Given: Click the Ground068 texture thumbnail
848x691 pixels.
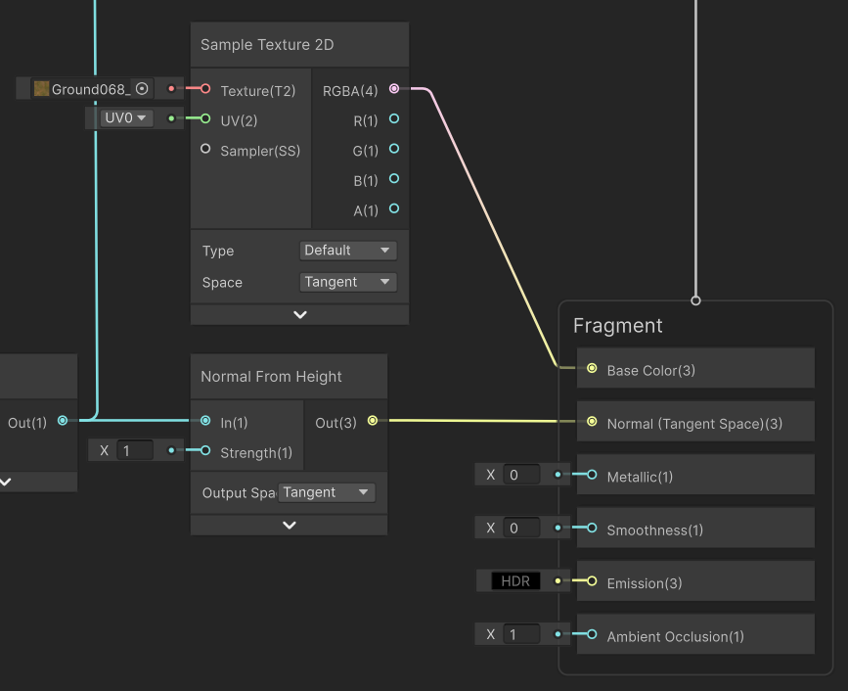Looking at the screenshot, I should pyautogui.click(x=42, y=89).
